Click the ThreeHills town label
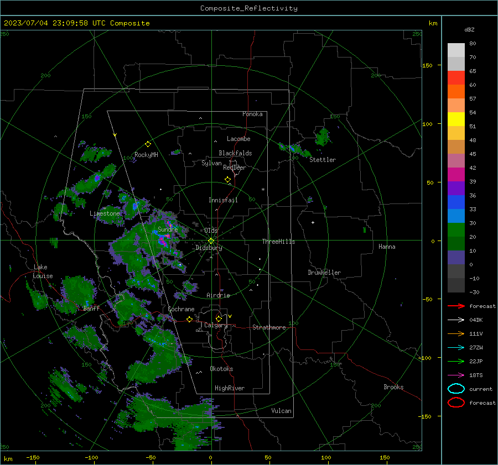 pos(278,242)
